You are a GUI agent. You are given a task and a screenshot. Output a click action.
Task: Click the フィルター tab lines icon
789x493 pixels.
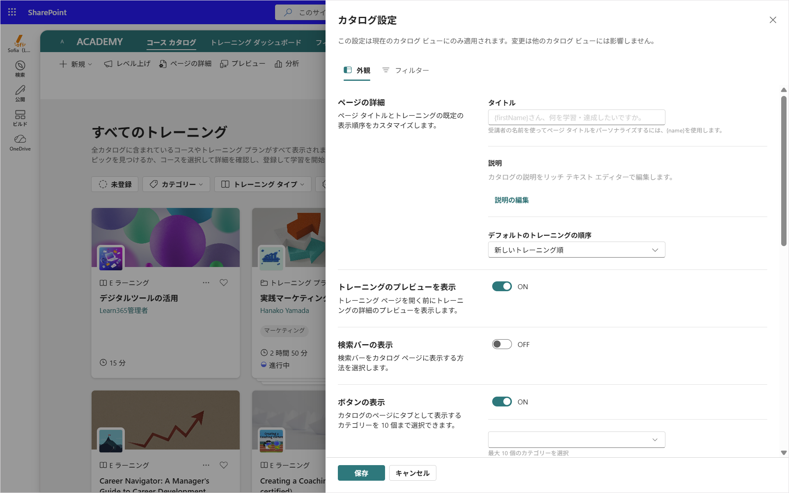click(386, 70)
